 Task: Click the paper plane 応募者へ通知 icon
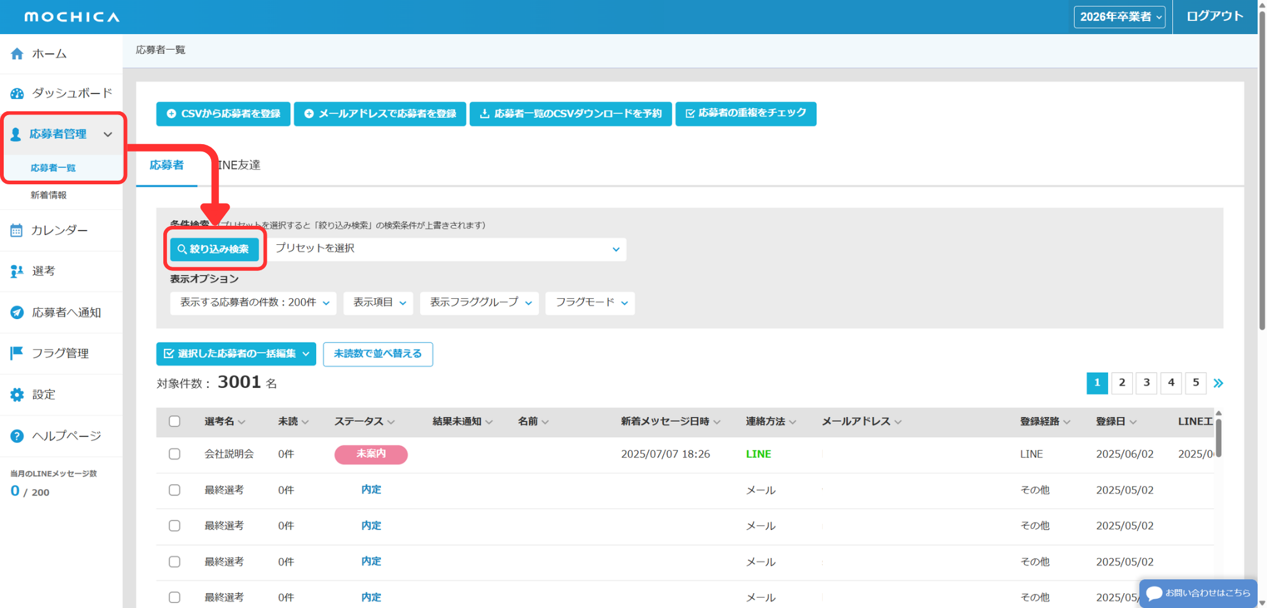tap(17, 312)
